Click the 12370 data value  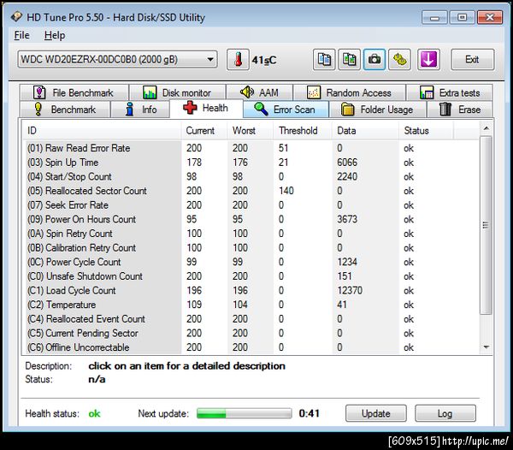tap(350, 290)
